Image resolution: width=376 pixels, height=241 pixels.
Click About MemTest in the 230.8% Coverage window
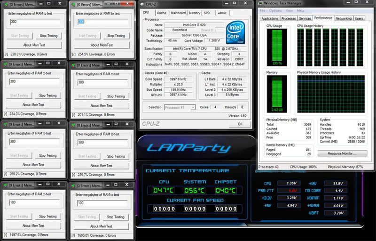click(x=34, y=45)
